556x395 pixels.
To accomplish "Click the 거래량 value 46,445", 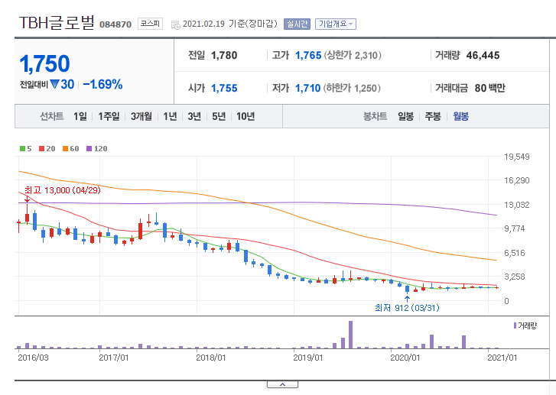I will click(x=483, y=55).
